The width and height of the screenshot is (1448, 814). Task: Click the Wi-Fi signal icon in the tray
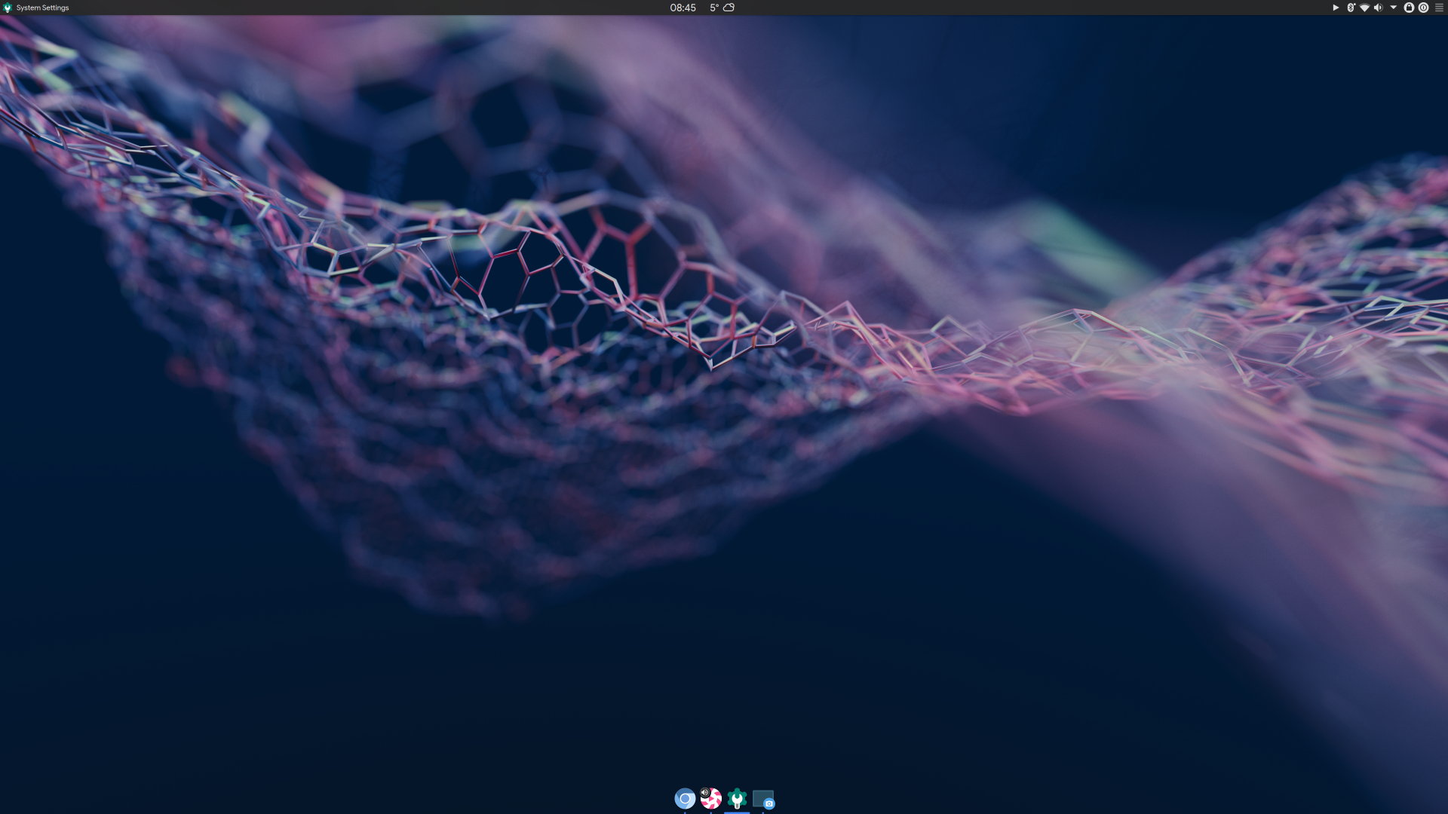1364,8
